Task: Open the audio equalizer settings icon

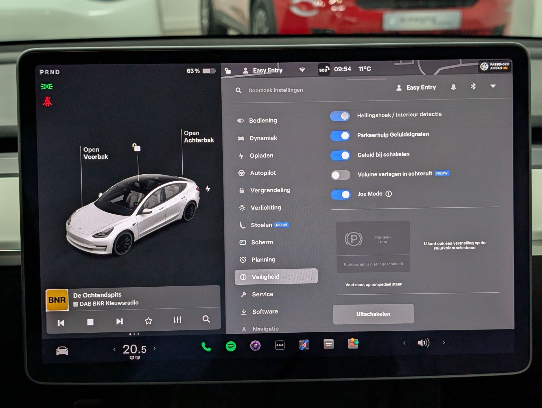Action: click(177, 320)
